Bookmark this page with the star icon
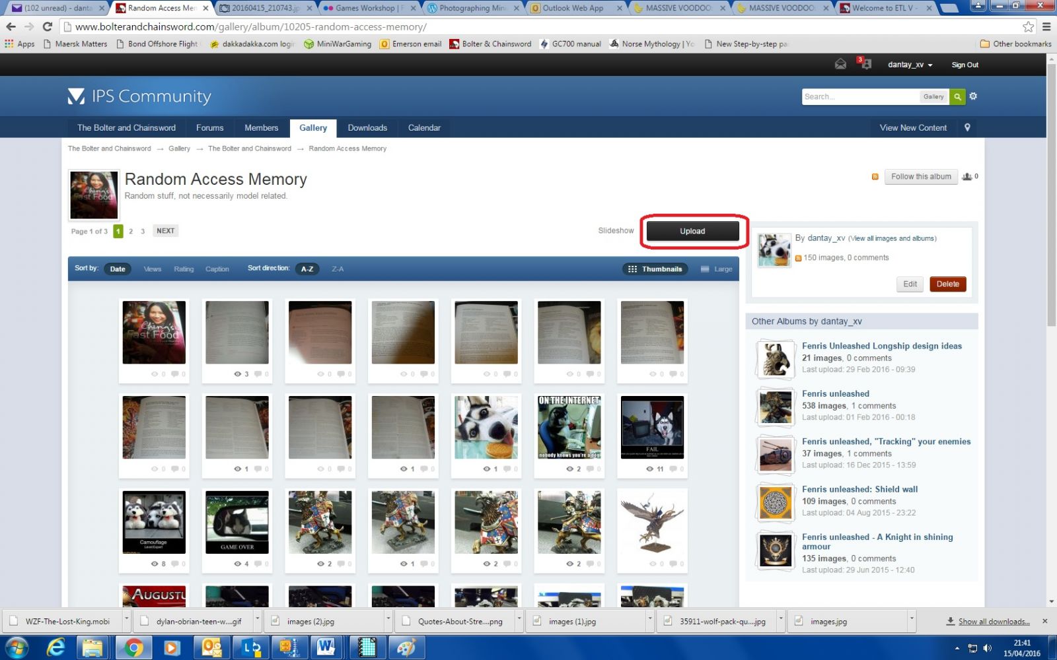The height and width of the screenshot is (660, 1057). click(1028, 27)
